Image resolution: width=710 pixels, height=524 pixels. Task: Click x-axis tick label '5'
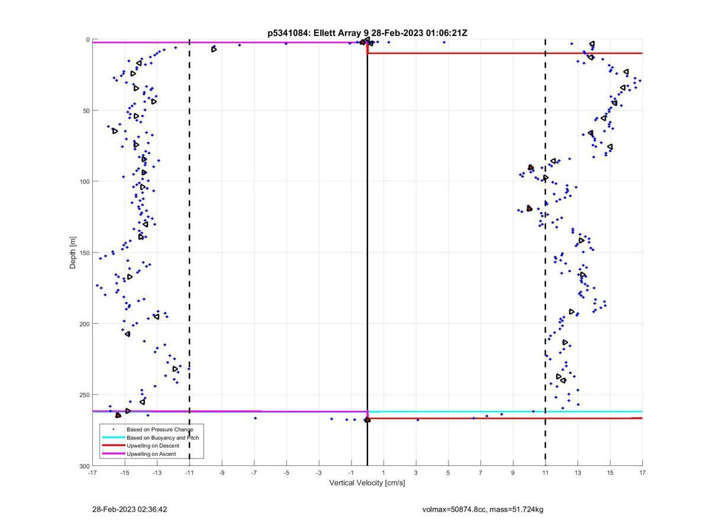pos(448,472)
